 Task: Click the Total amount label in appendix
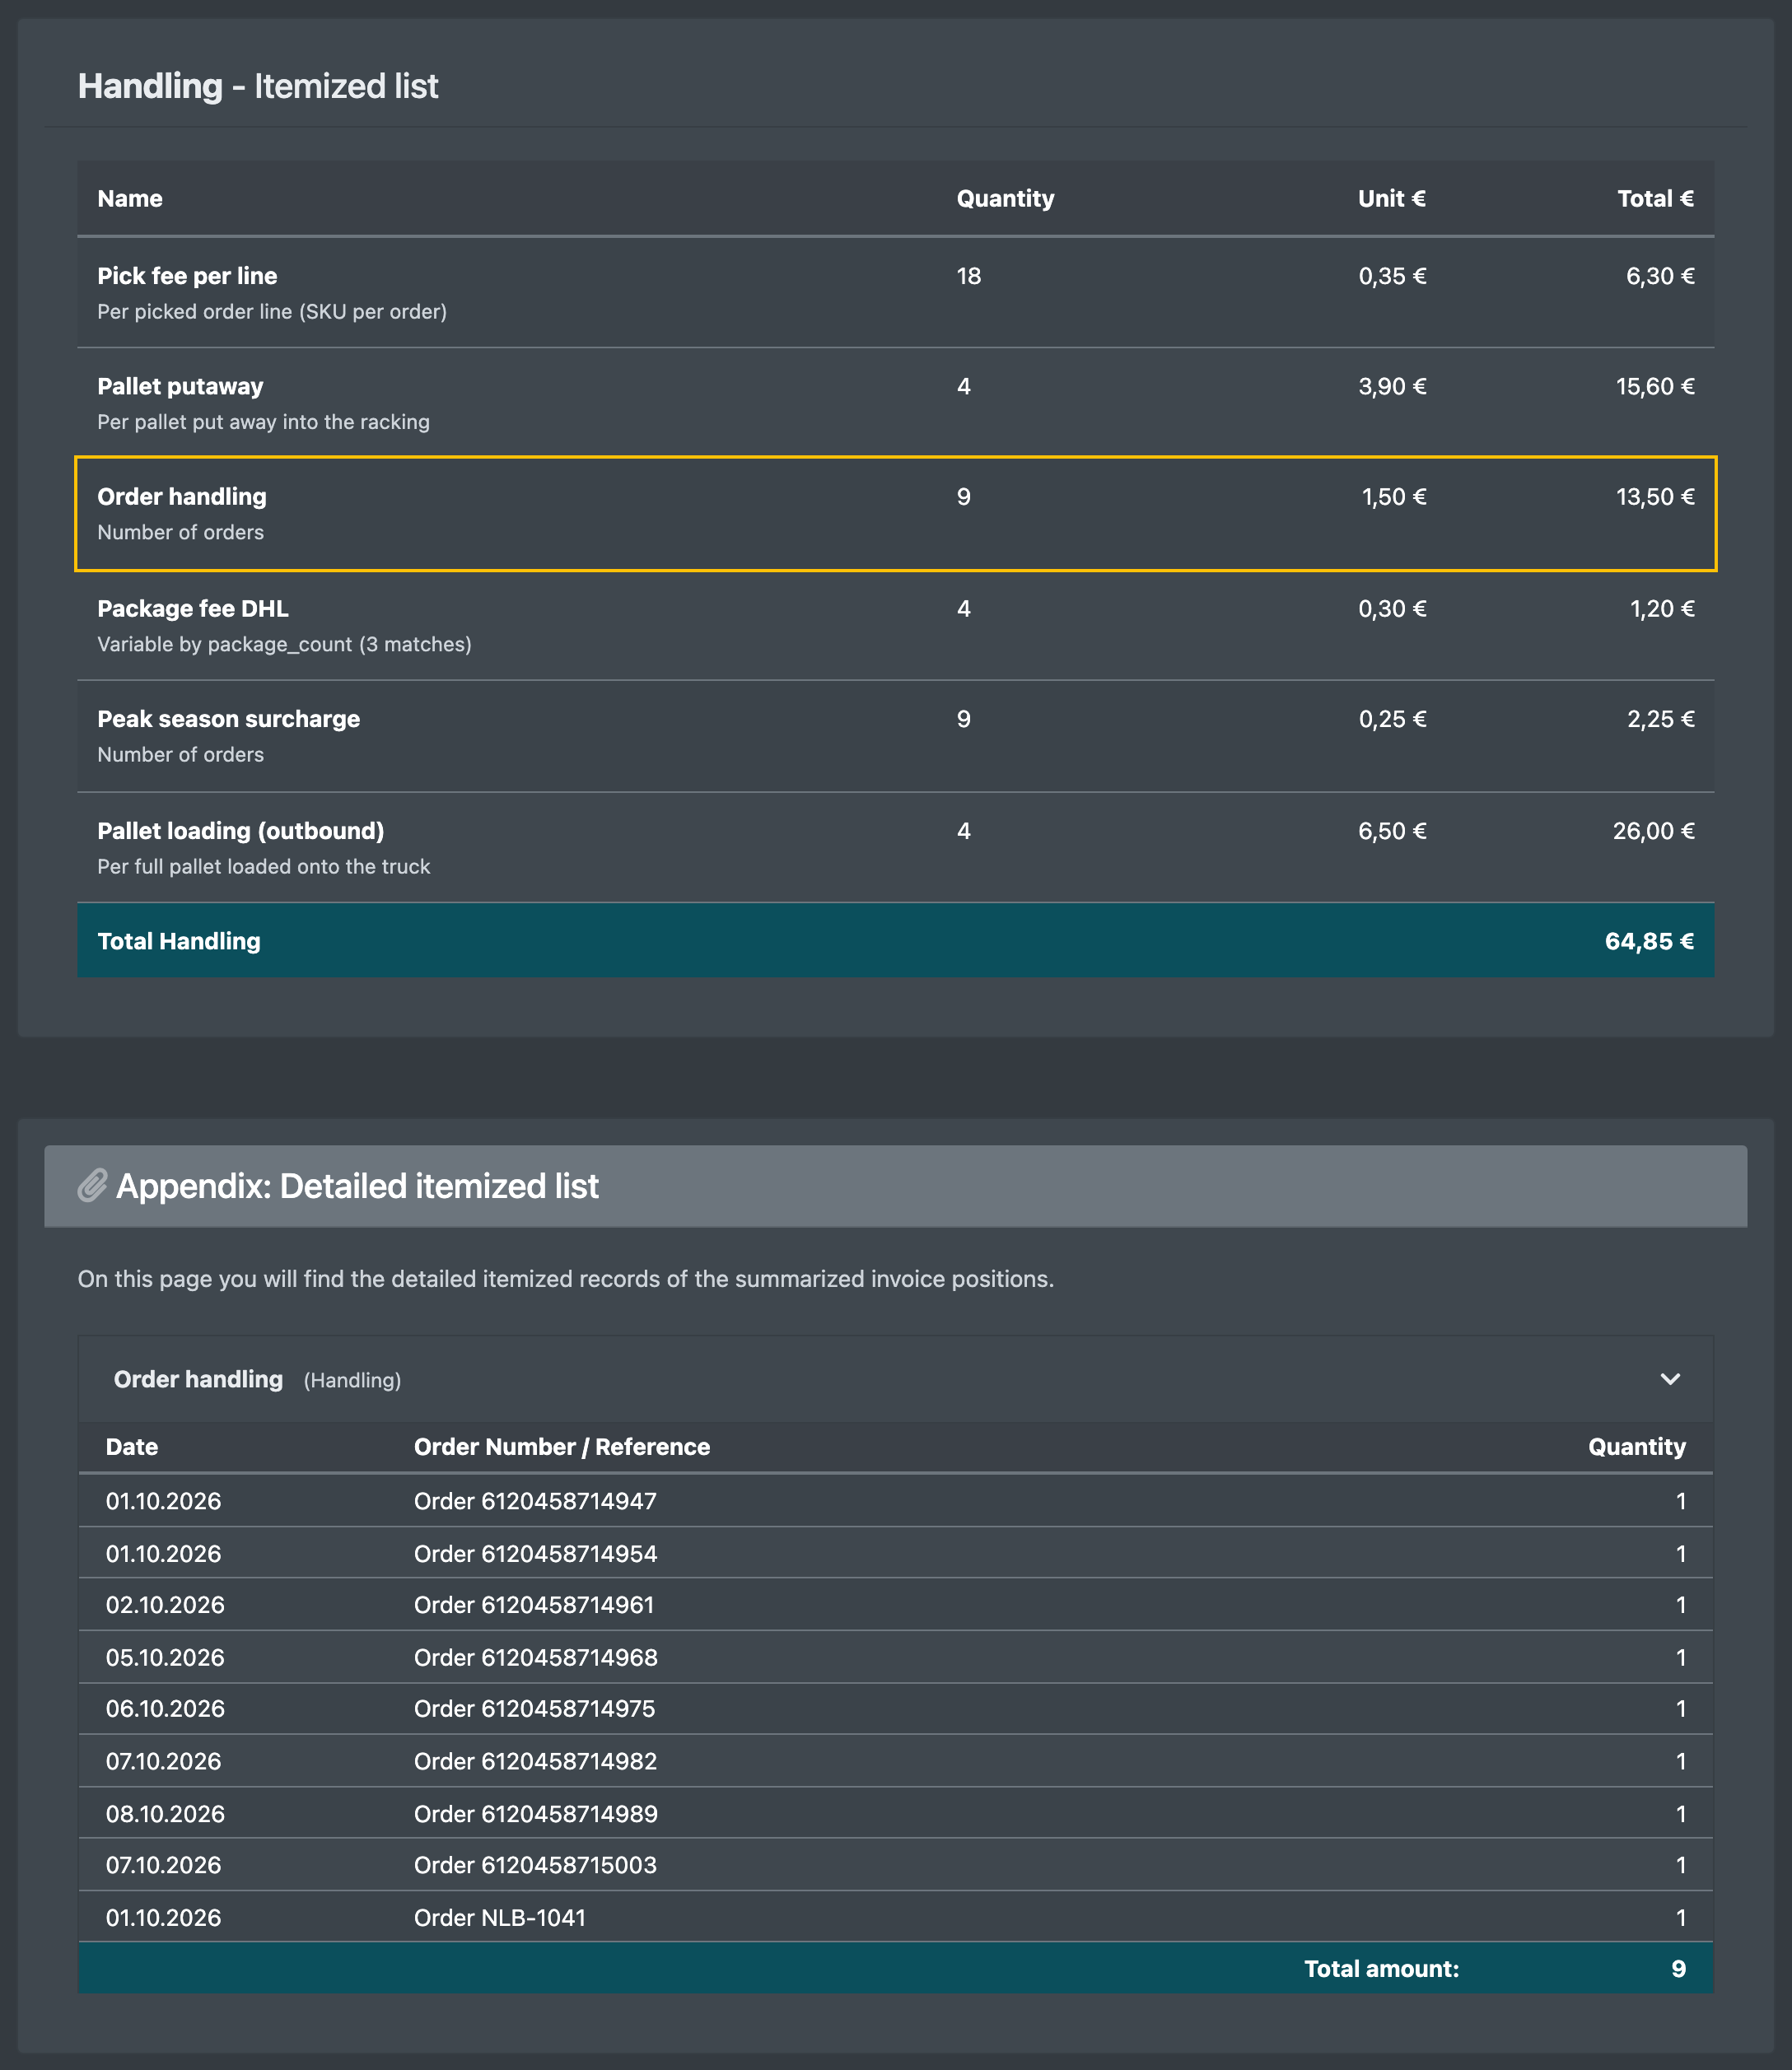(x=1382, y=1969)
